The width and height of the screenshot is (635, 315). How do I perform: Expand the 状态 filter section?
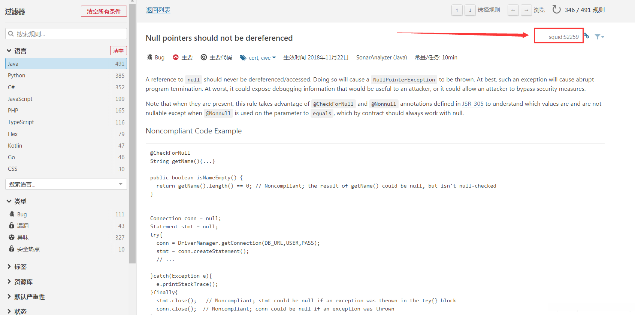coord(17,311)
